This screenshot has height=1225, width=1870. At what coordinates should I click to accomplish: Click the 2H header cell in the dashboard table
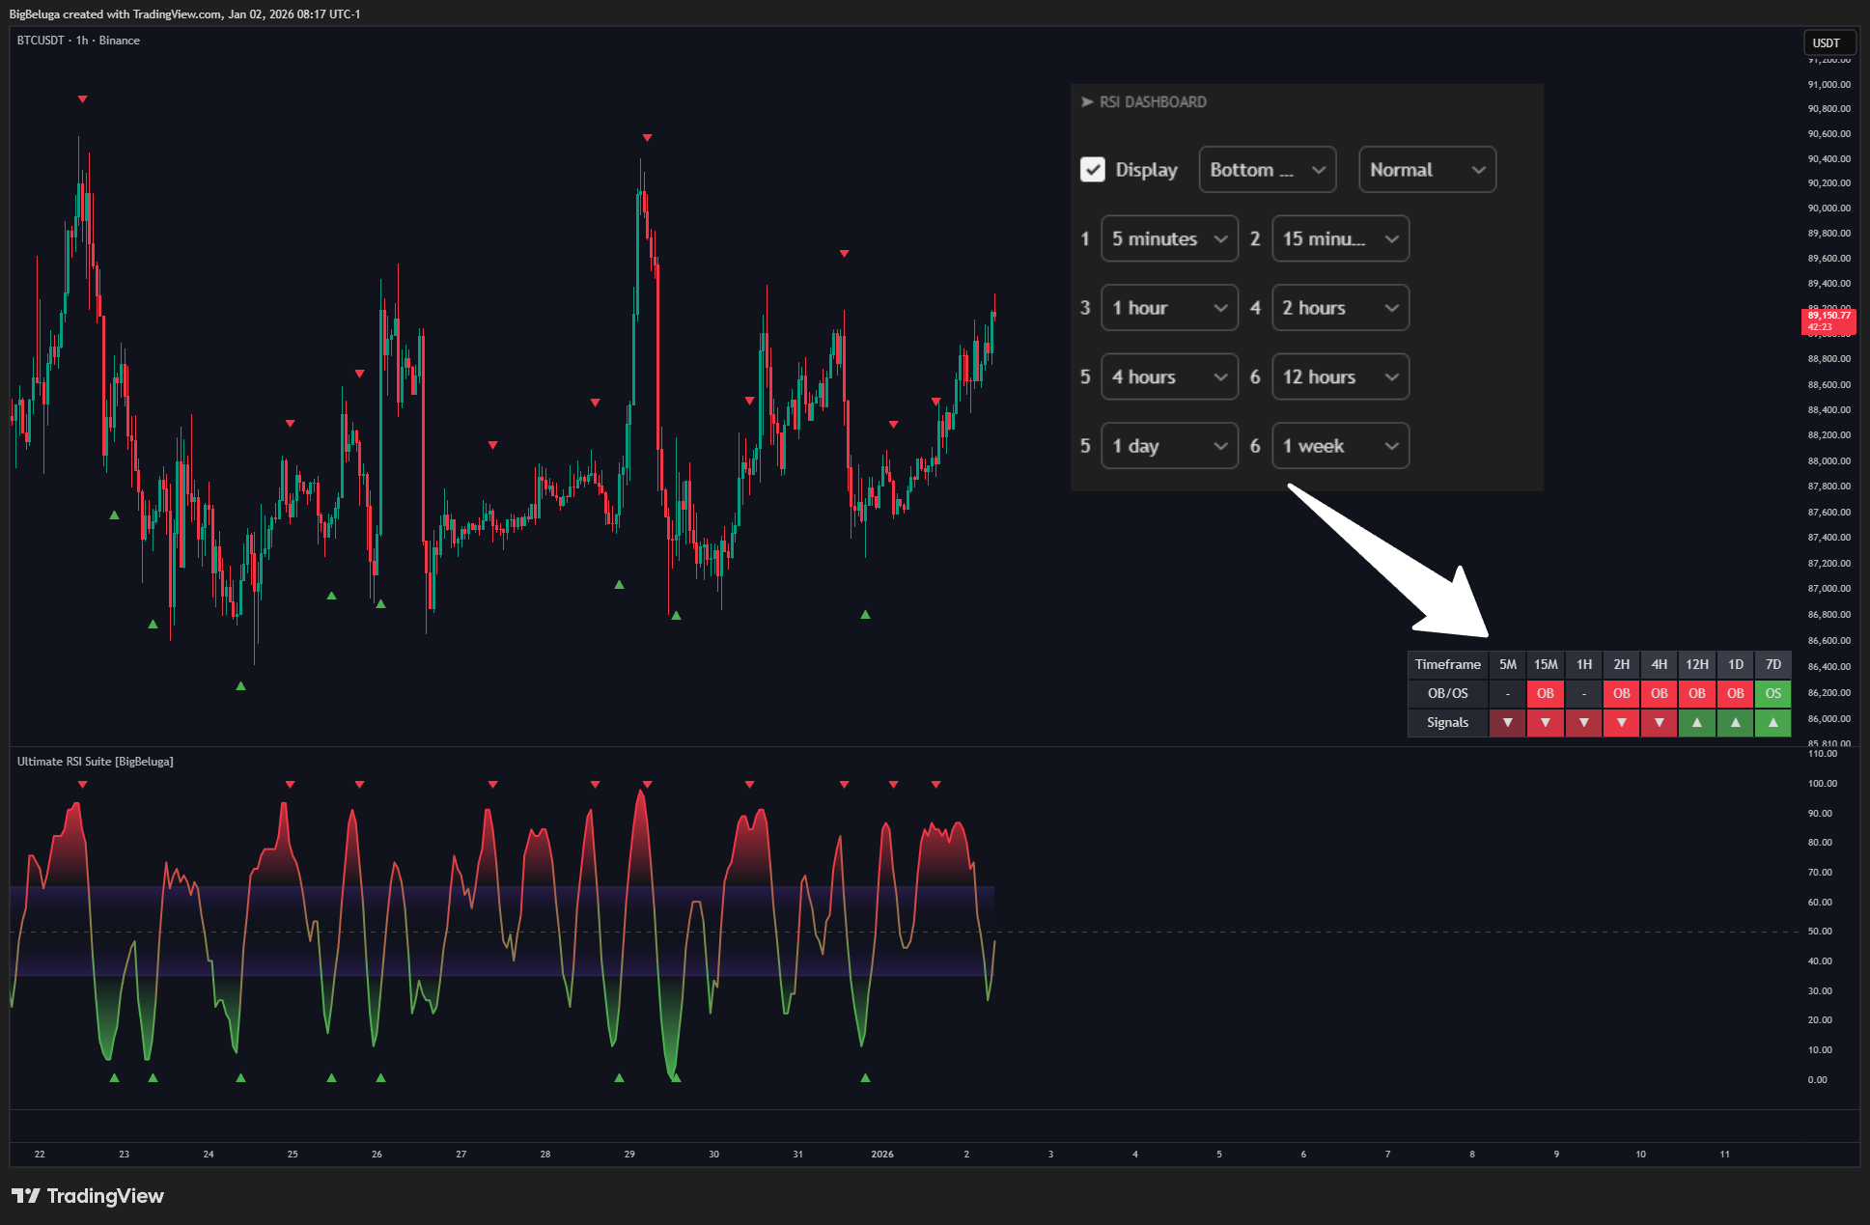pyautogui.click(x=1622, y=664)
